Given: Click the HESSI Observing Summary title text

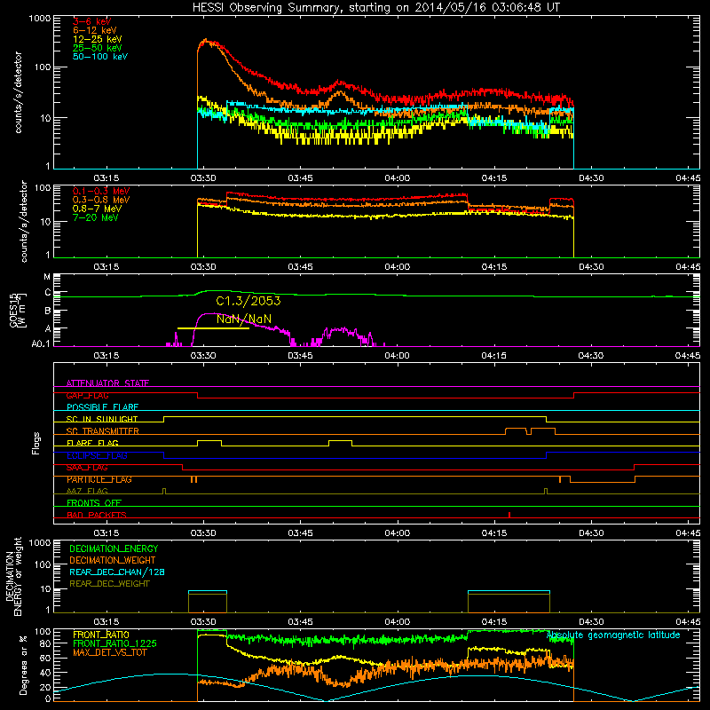Looking at the screenshot, I should pyautogui.click(x=375, y=7).
